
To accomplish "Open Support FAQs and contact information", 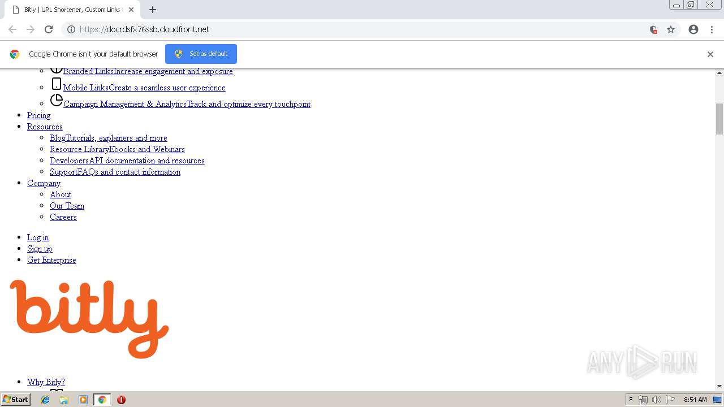I will (115, 172).
